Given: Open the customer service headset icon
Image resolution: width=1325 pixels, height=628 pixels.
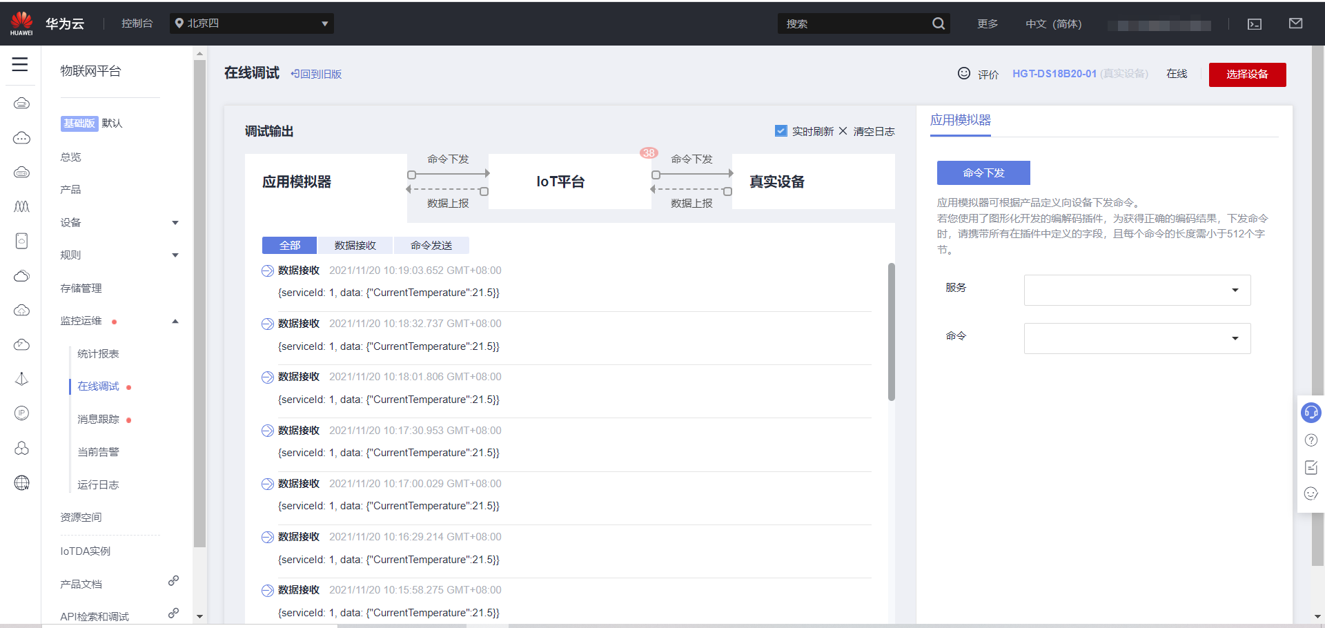Looking at the screenshot, I should tap(1311, 413).
